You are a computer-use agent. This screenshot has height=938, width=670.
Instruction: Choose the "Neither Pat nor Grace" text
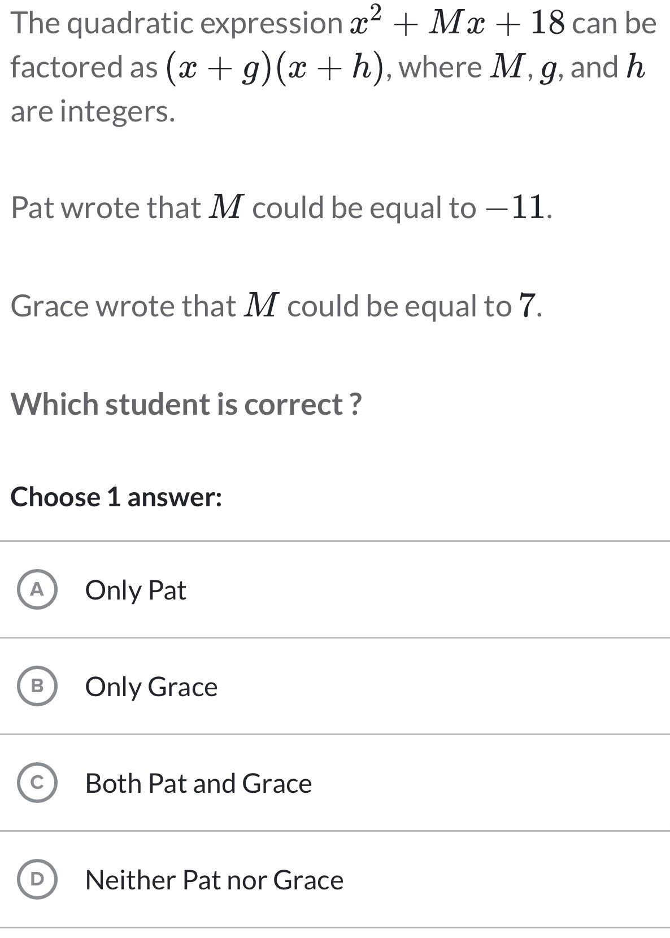(x=214, y=880)
